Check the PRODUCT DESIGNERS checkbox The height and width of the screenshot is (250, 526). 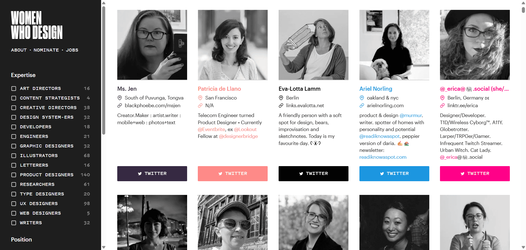(14, 175)
